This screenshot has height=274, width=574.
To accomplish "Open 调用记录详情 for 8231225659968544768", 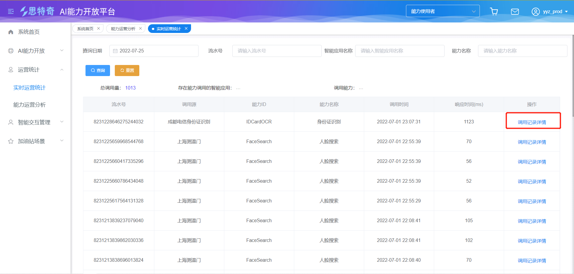I will pos(532,142).
